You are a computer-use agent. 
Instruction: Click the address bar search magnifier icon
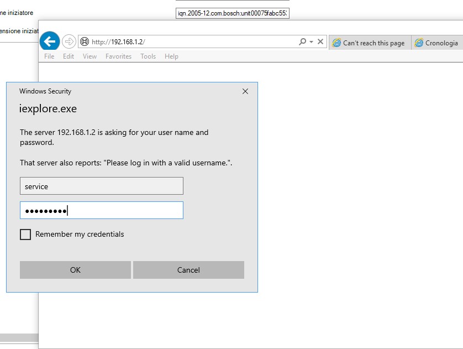pos(302,42)
